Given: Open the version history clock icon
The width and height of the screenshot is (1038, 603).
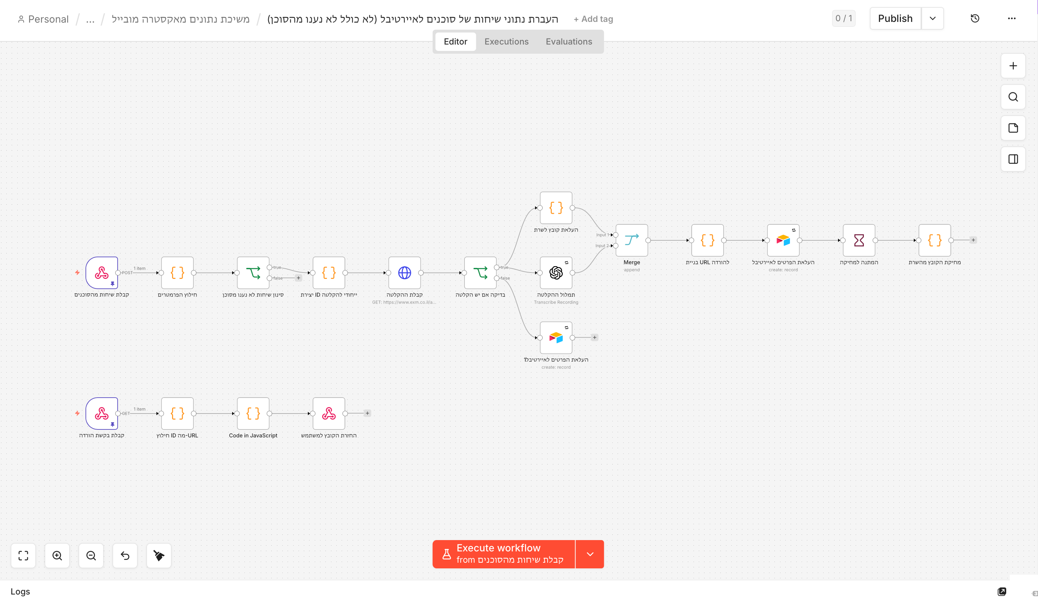Looking at the screenshot, I should click(974, 18).
